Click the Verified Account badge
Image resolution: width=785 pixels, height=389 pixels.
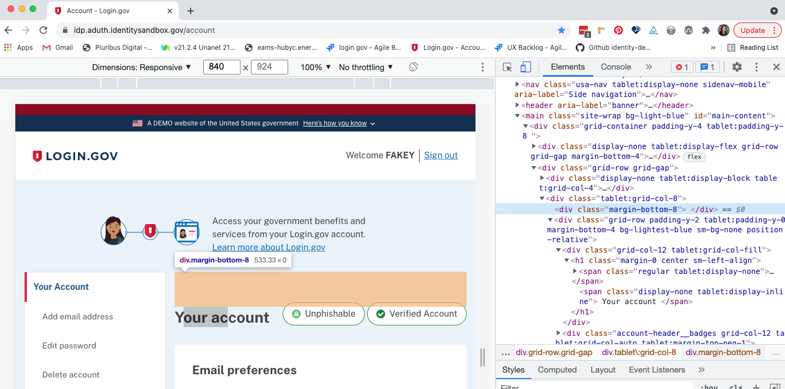tap(416, 314)
